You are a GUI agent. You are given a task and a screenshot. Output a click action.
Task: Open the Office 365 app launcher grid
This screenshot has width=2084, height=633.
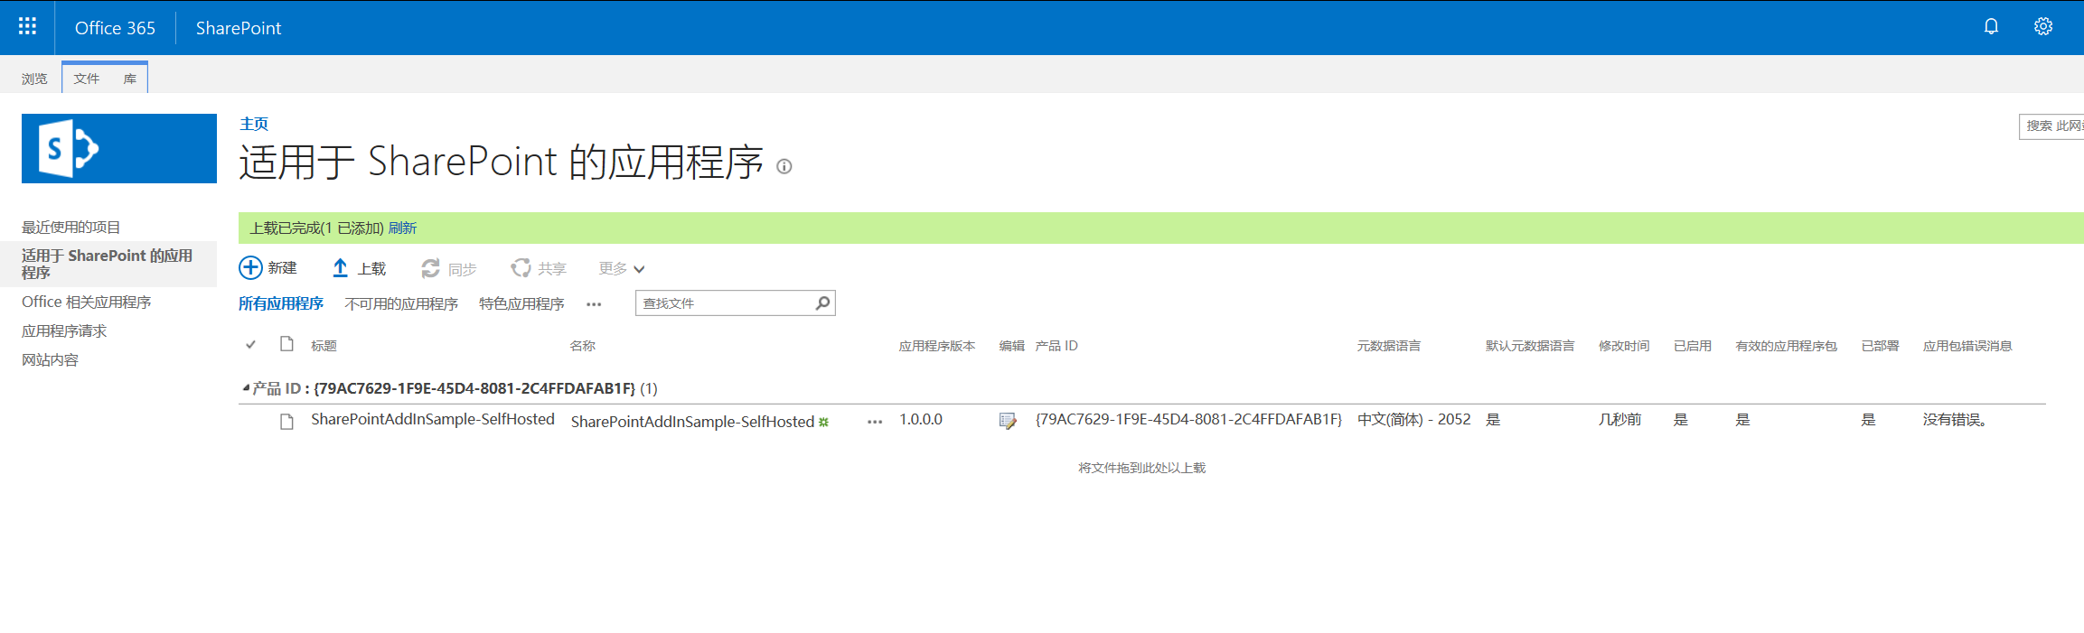(27, 27)
